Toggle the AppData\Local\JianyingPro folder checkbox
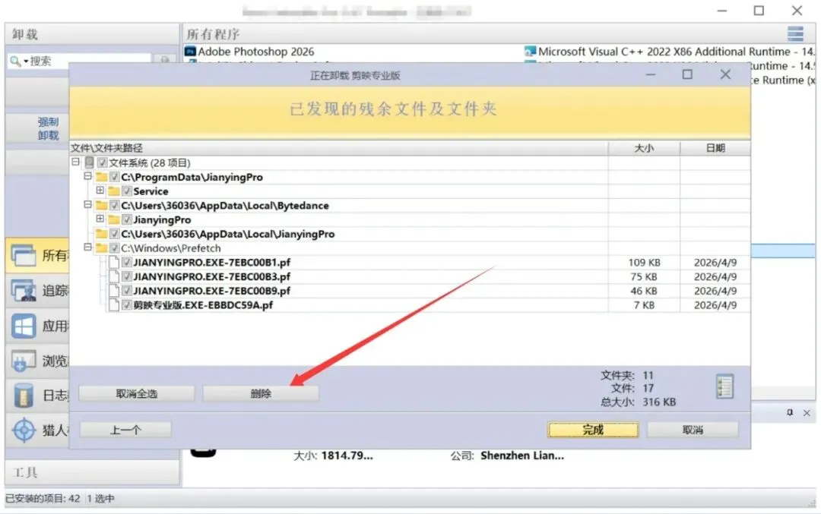Viewport: 821px width, 514px height. (115, 234)
